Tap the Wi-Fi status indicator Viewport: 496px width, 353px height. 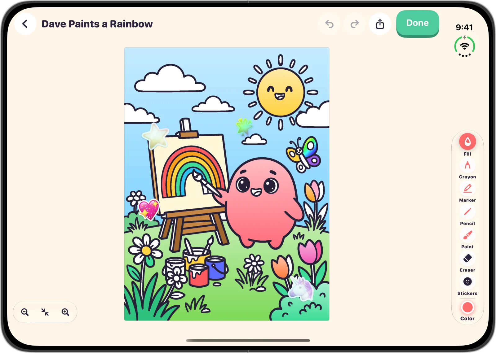(464, 46)
